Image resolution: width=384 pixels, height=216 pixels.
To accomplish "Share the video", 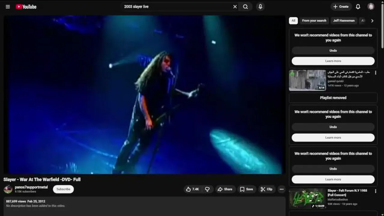I will [225, 189].
